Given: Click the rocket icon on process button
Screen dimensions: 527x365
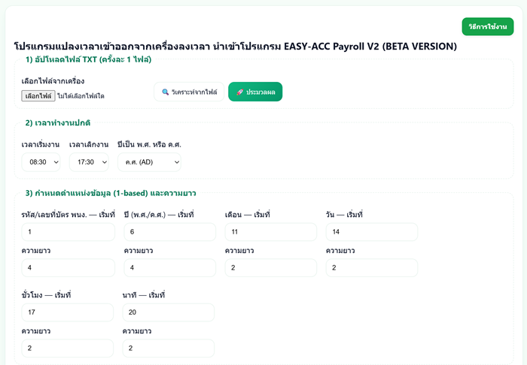Looking at the screenshot, I should coord(239,92).
